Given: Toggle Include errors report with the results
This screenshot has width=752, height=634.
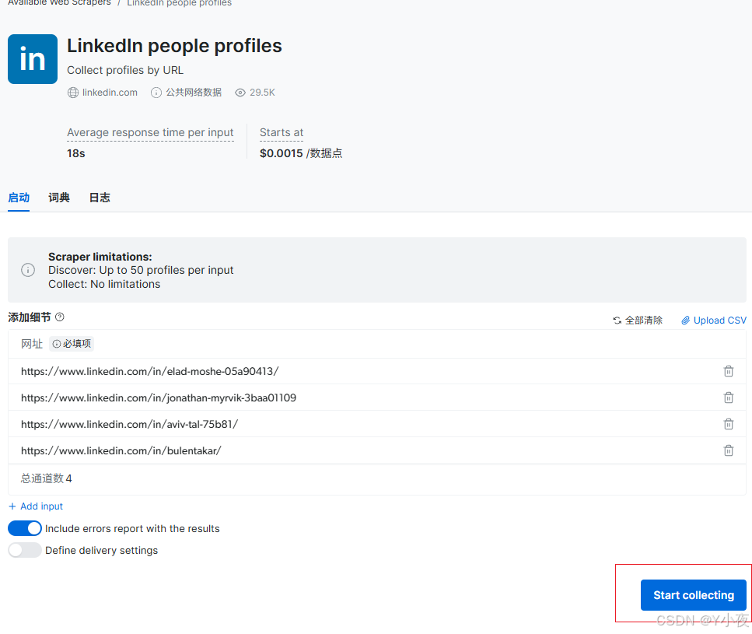Looking at the screenshot, I should (x=24, y=528).
